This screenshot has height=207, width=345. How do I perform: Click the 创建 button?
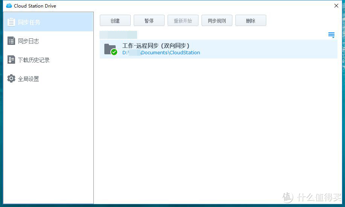(115, 20)
